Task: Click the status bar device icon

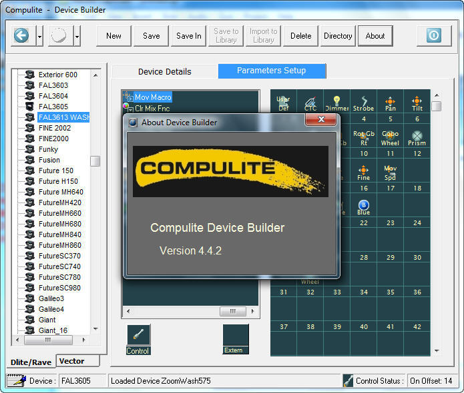Action: click(x=16, y=380)
